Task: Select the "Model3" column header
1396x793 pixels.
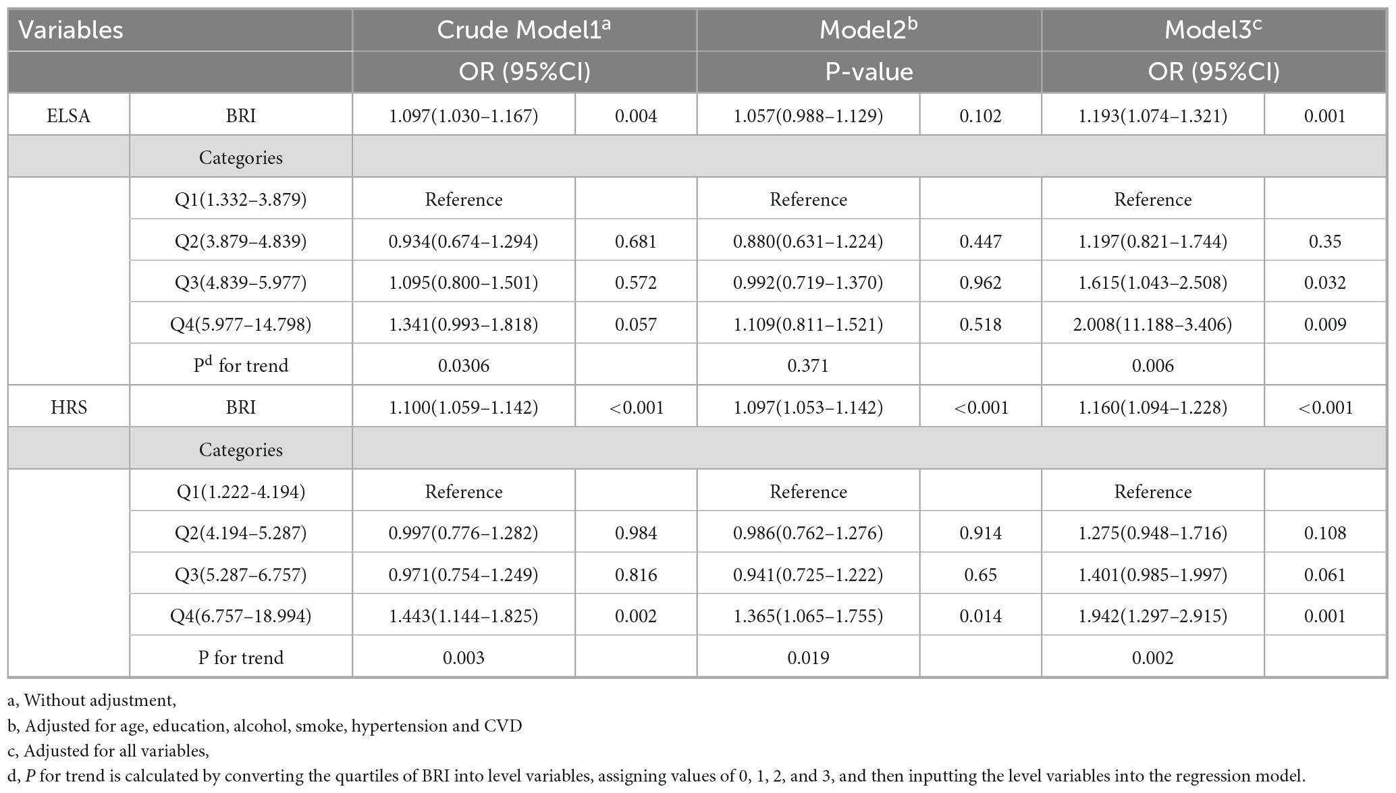Action: 1213,30
